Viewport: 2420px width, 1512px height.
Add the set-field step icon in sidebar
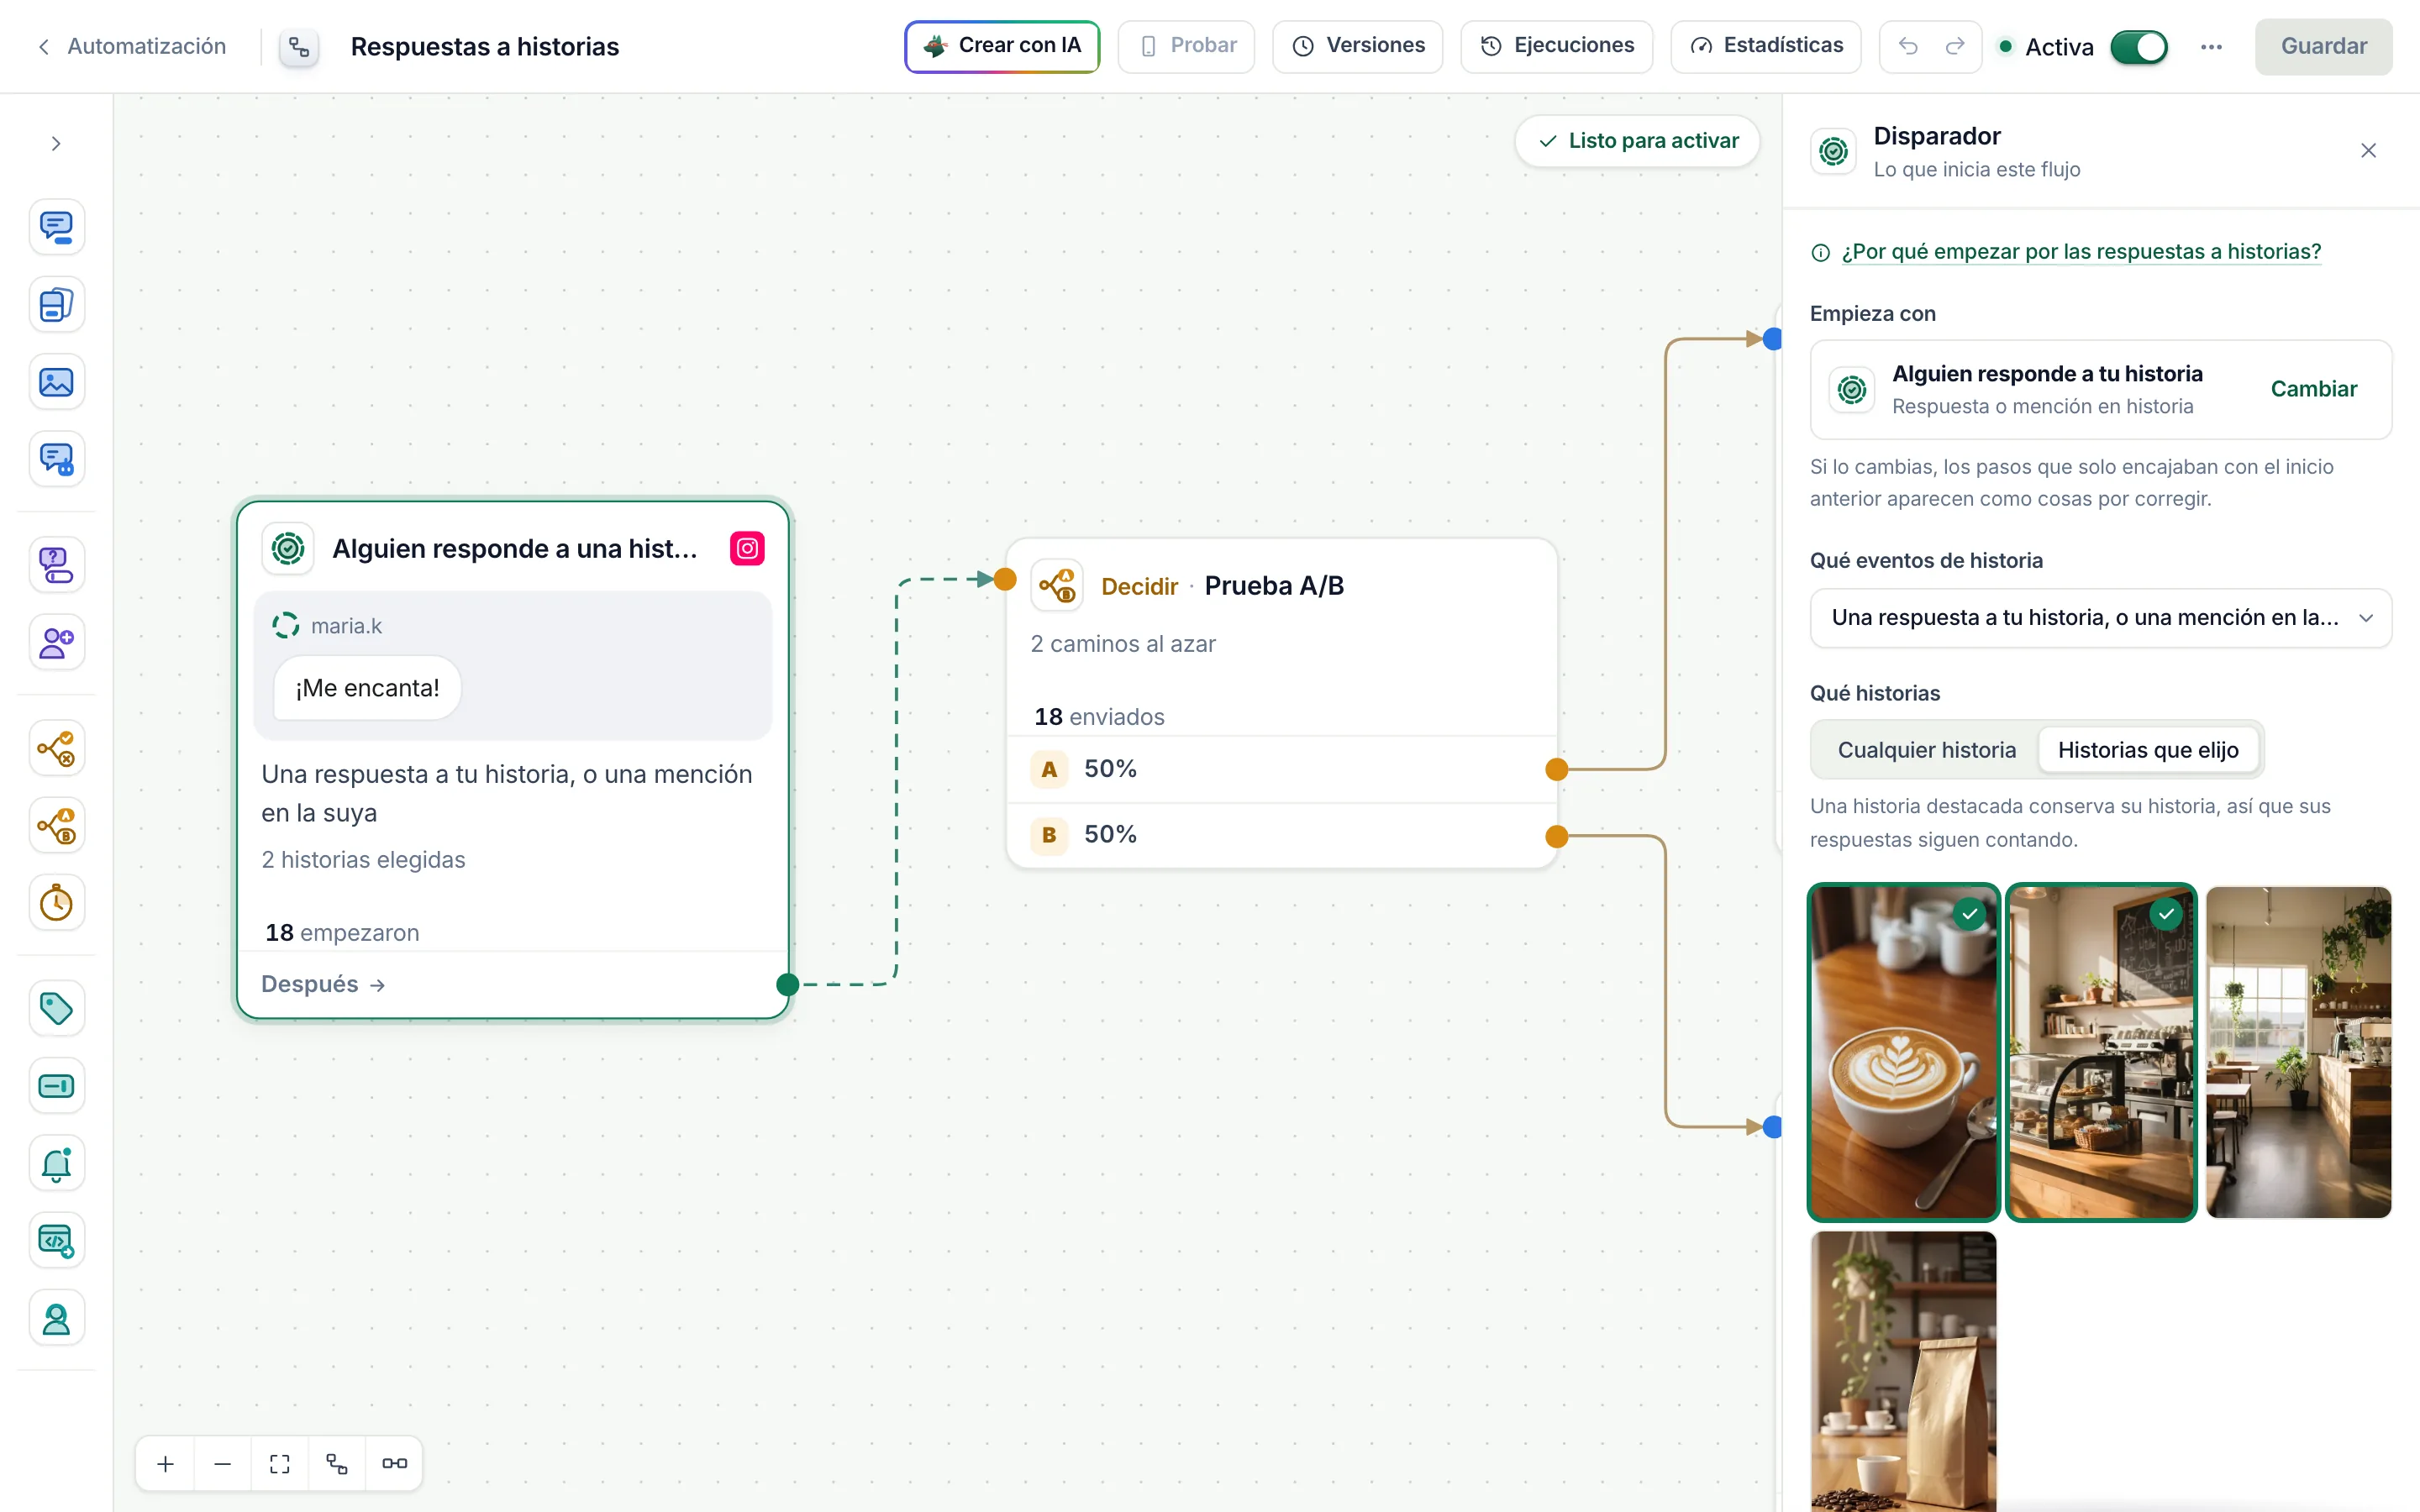[56, 1086]
